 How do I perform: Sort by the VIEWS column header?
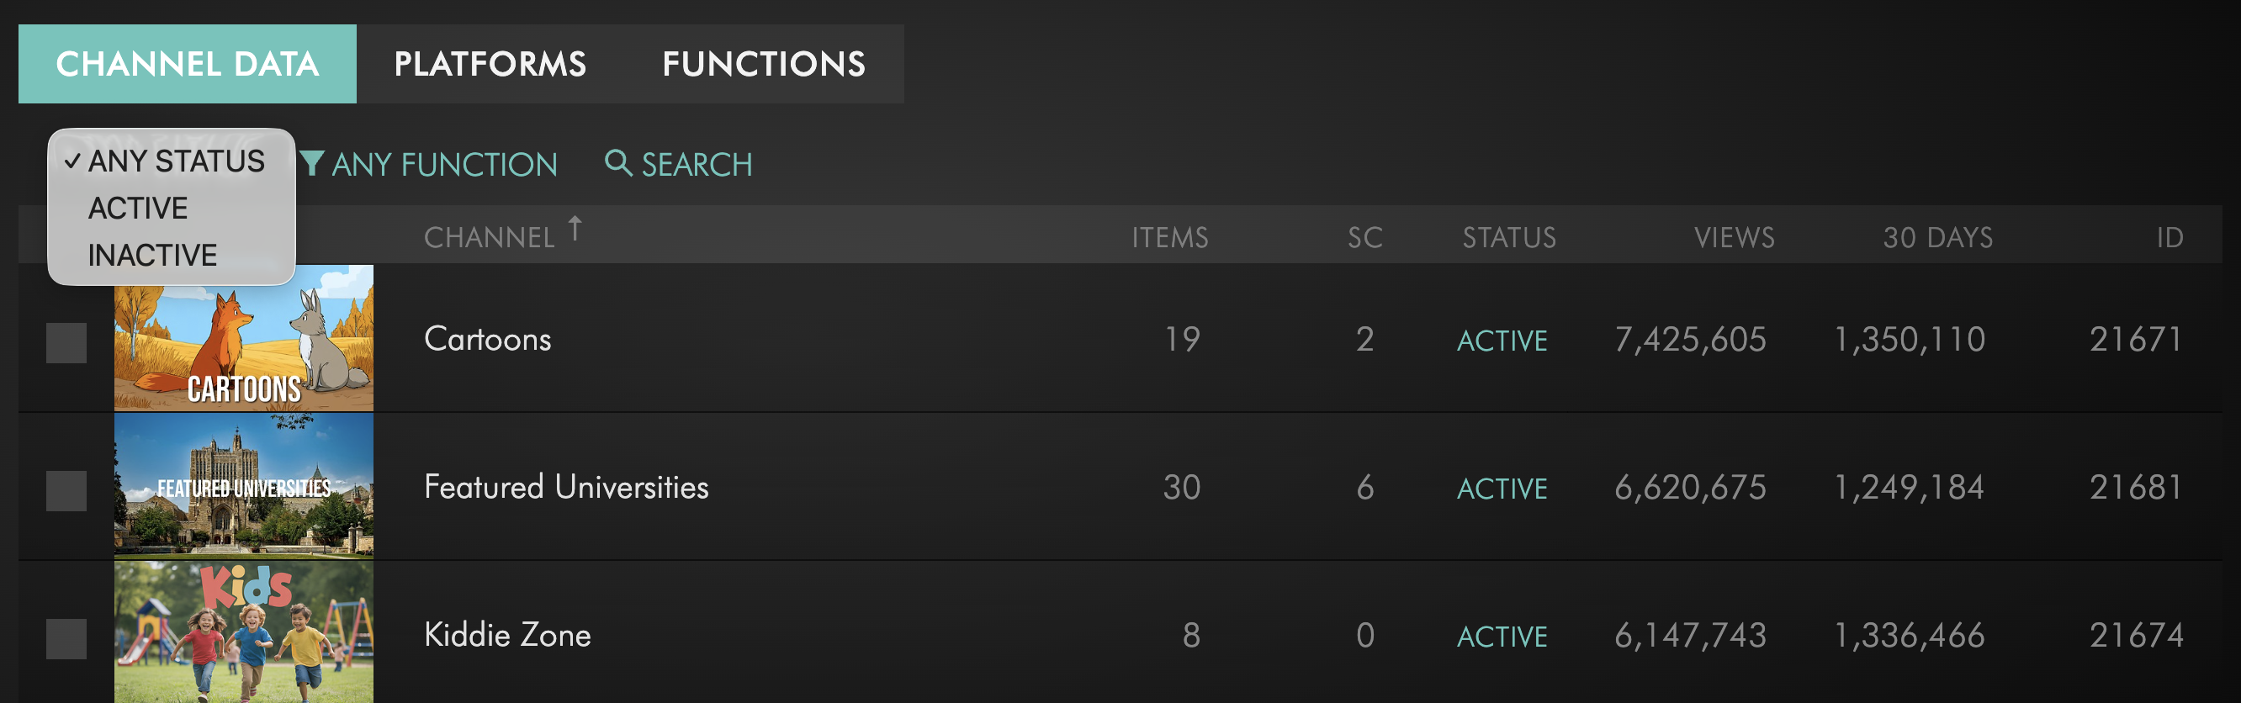1734,237
